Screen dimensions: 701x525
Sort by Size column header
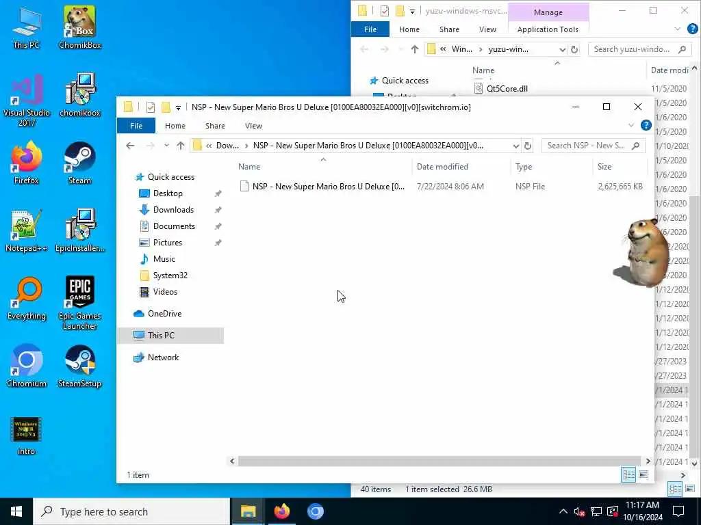[620, 167]
